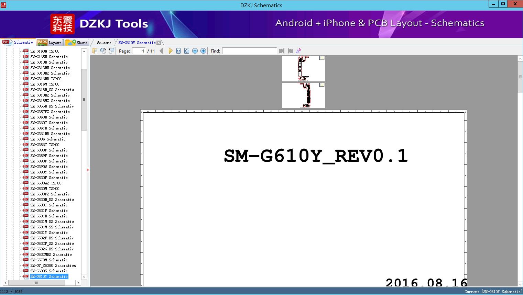Open SM-G316HU TSHOO entry

[x=46, y=79]
